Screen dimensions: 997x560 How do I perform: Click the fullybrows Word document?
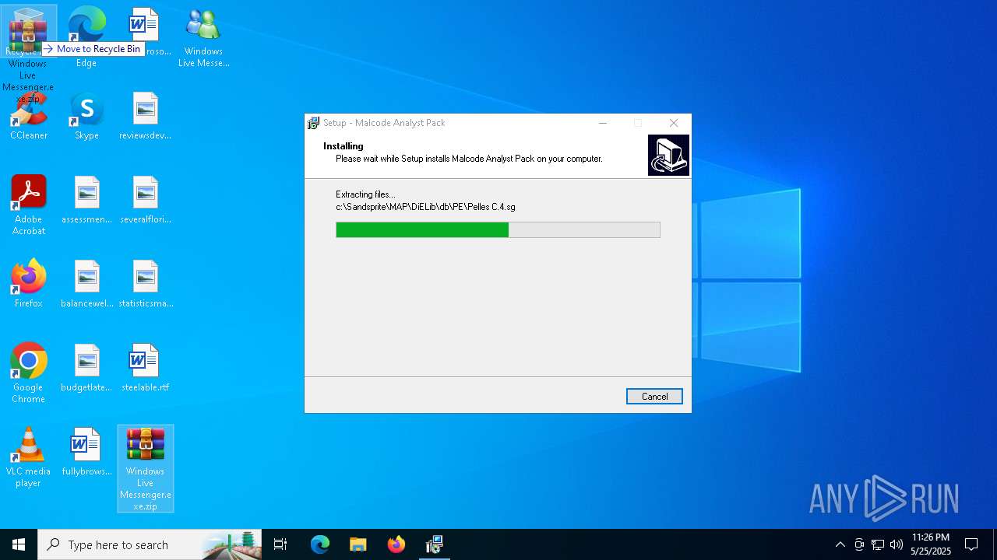(86, 453)
